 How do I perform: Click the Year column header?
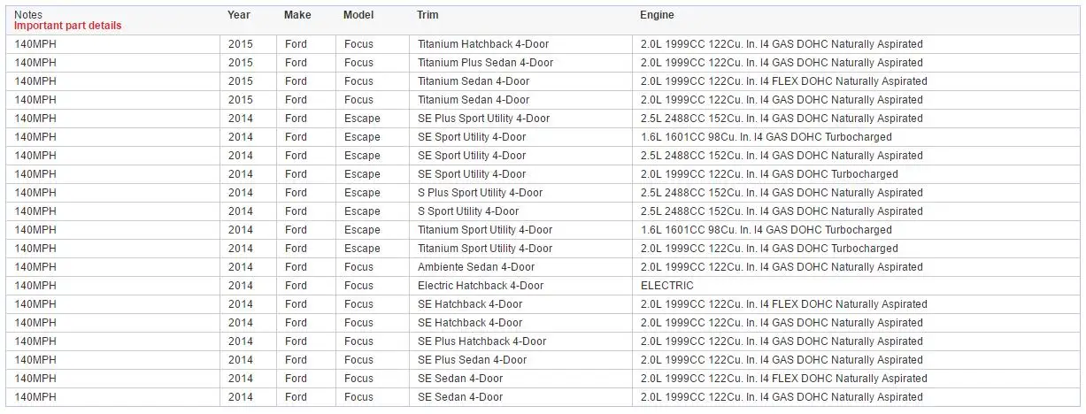[238, 15]
